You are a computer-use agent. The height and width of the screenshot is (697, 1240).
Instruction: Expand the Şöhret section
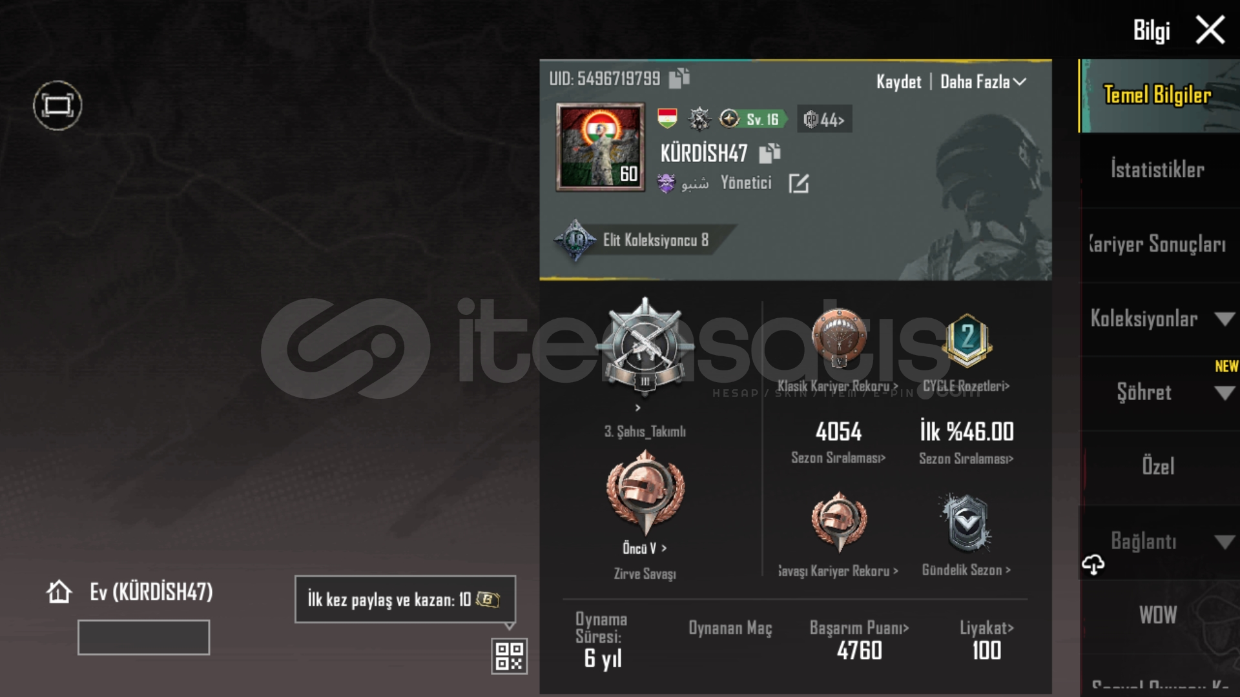1160,392
